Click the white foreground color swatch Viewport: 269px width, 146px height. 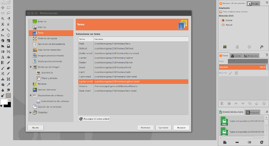tap(4, 102)
